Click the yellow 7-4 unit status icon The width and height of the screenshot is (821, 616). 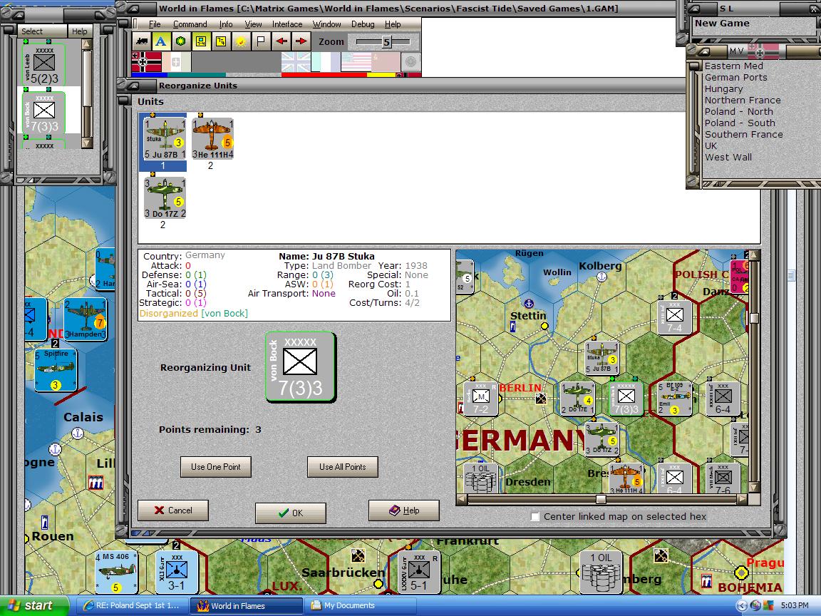(x=221, y=41)
